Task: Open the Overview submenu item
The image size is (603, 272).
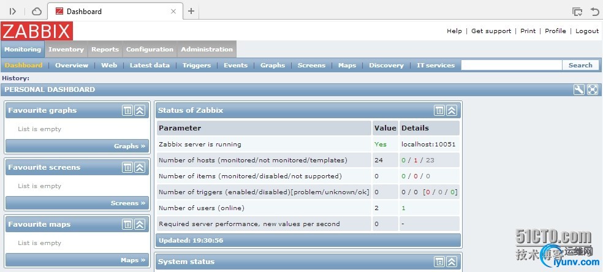Action: coord(72,66)
